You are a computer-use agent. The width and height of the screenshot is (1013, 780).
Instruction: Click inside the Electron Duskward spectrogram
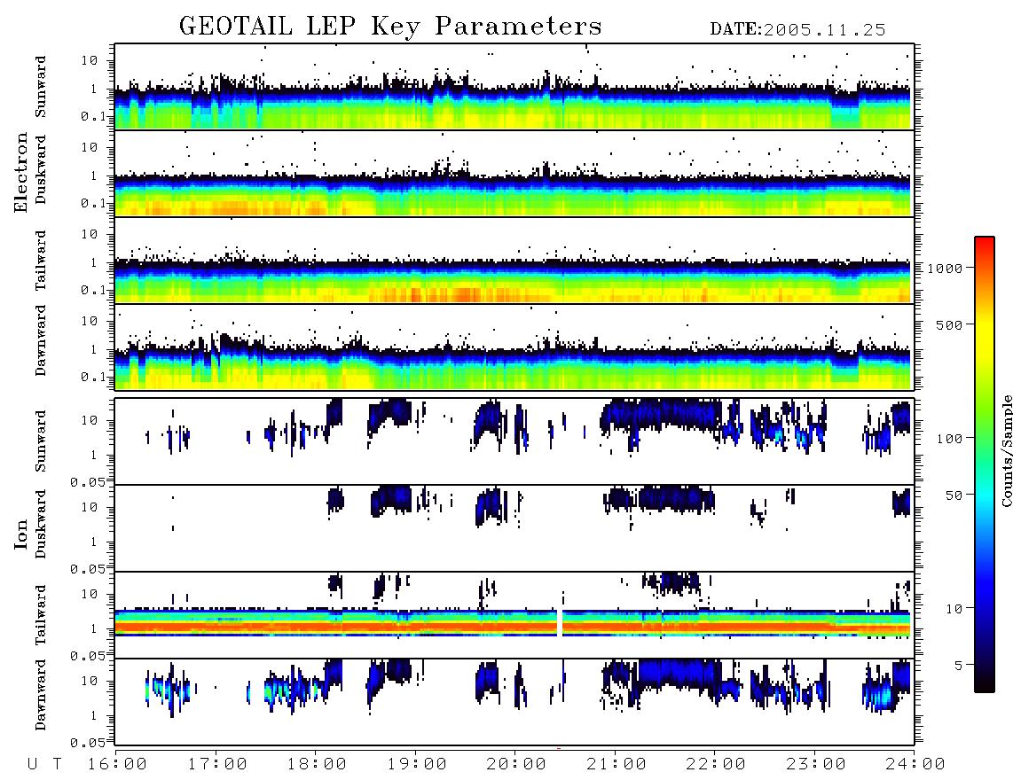click(x=514, y=173)
